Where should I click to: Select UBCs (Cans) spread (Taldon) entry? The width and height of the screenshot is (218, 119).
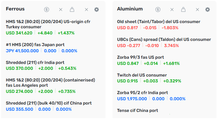(x=164, y=39)
